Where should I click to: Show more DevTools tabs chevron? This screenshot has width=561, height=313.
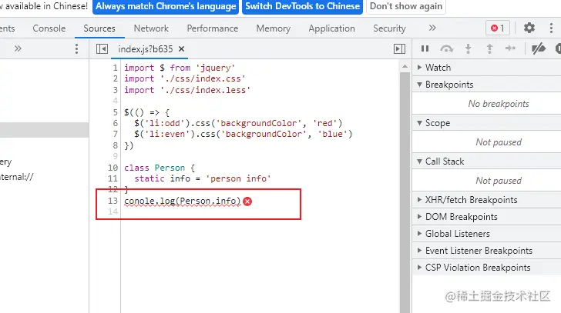(x=432, y=28)
